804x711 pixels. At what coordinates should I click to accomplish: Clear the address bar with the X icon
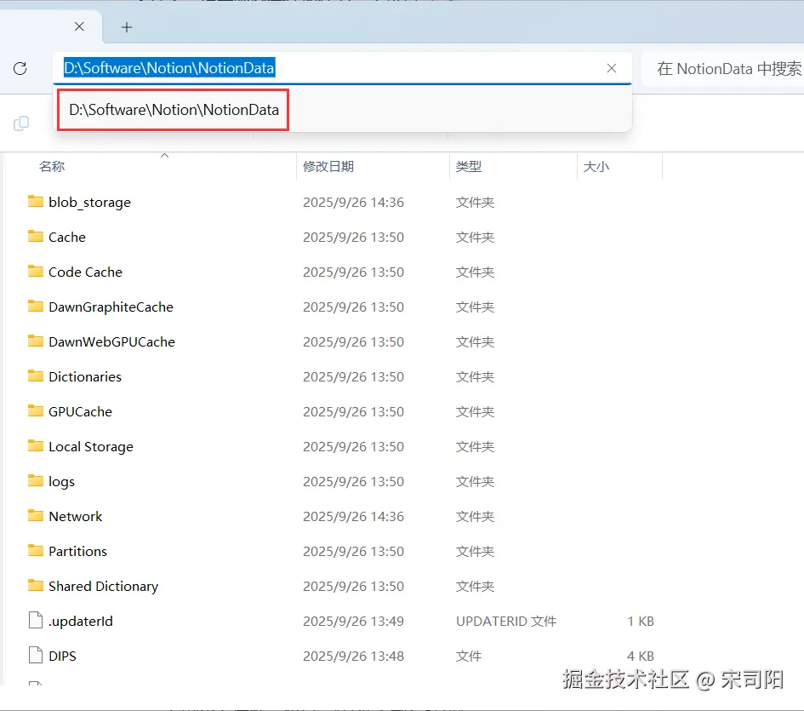pos(611,68)
